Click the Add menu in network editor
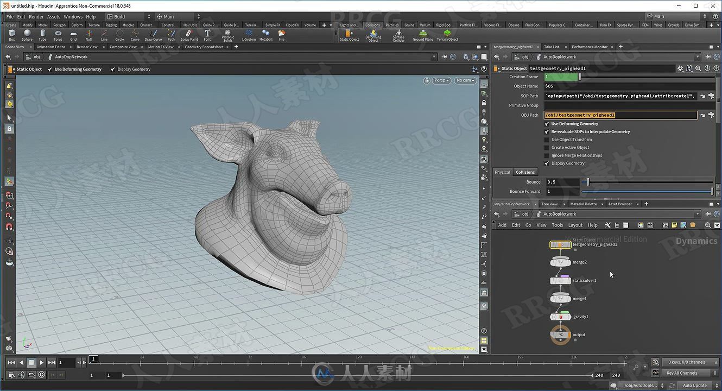 point(502,225)
